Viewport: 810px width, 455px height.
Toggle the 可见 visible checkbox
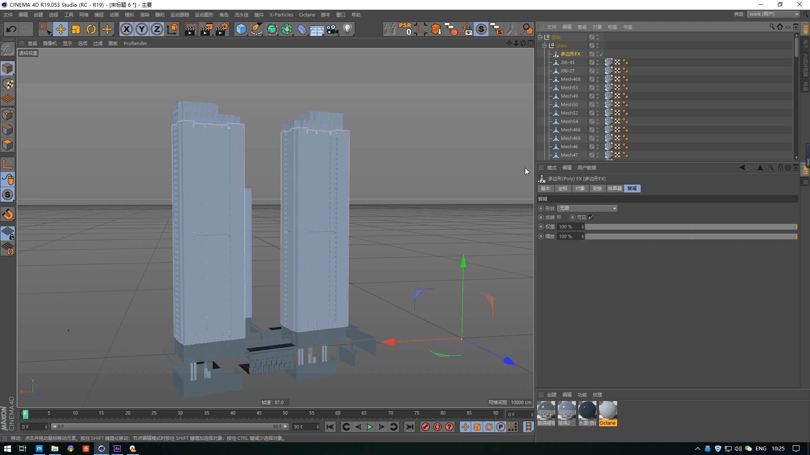tap(591, 217)
